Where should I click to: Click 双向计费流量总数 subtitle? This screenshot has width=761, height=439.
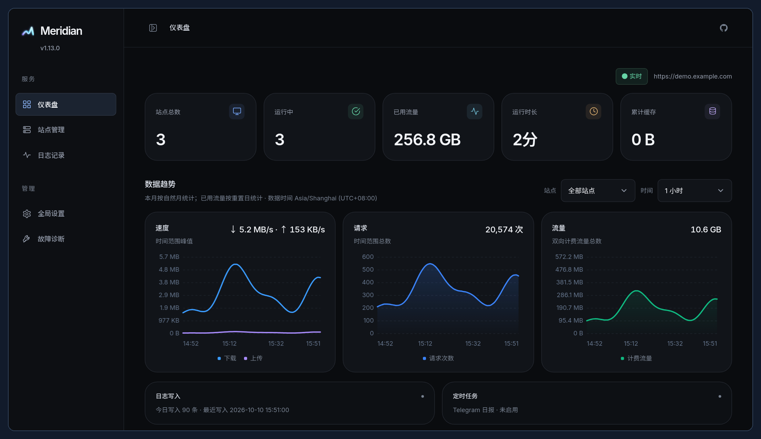click(577, 241)
